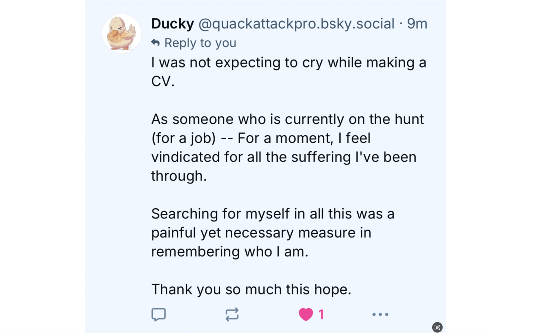This screenshot has width=538, height=333.
Task: Click the 'I was not expecting to cry' line
Action: (289, 62)
